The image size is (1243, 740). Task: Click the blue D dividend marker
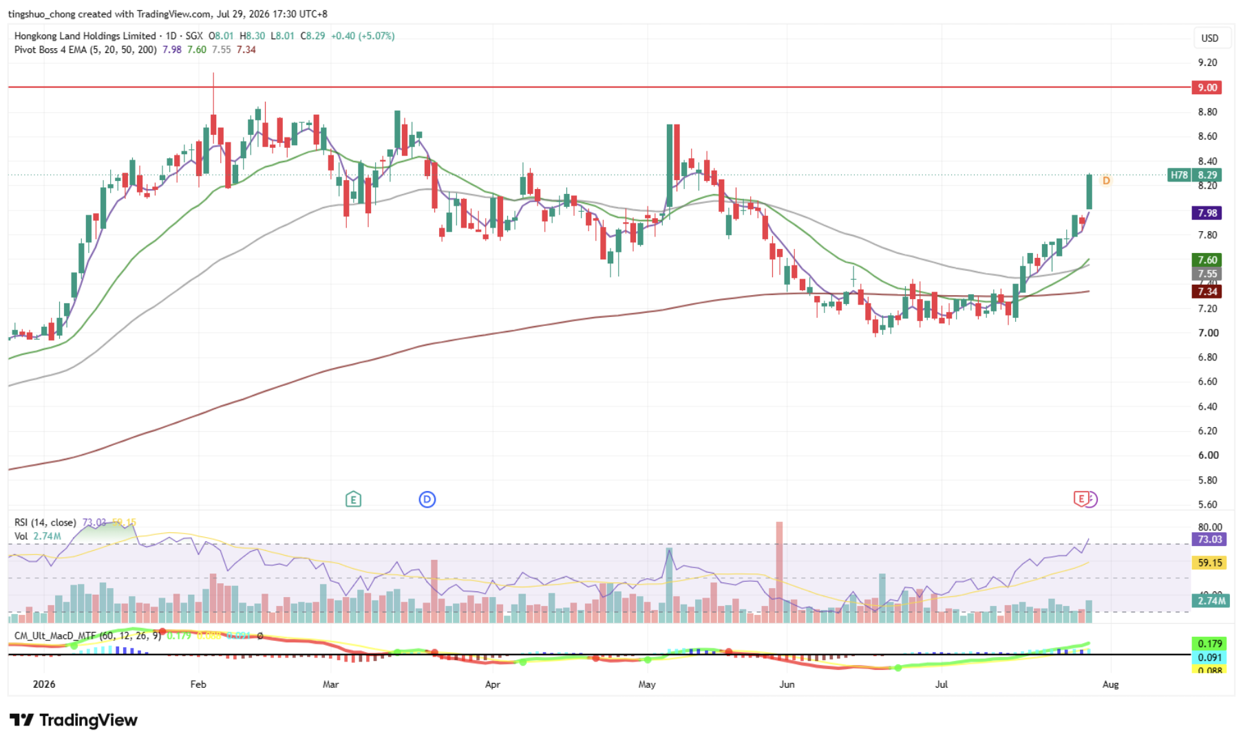(x=427, y=499)
